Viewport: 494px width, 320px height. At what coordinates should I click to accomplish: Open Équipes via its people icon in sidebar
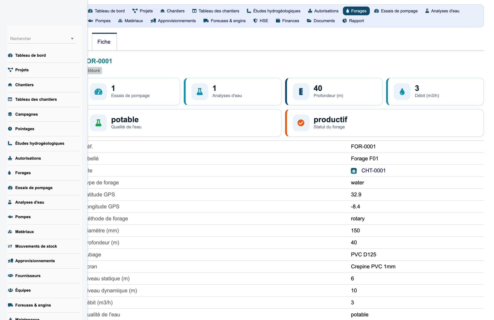click(x=10, y=290)
